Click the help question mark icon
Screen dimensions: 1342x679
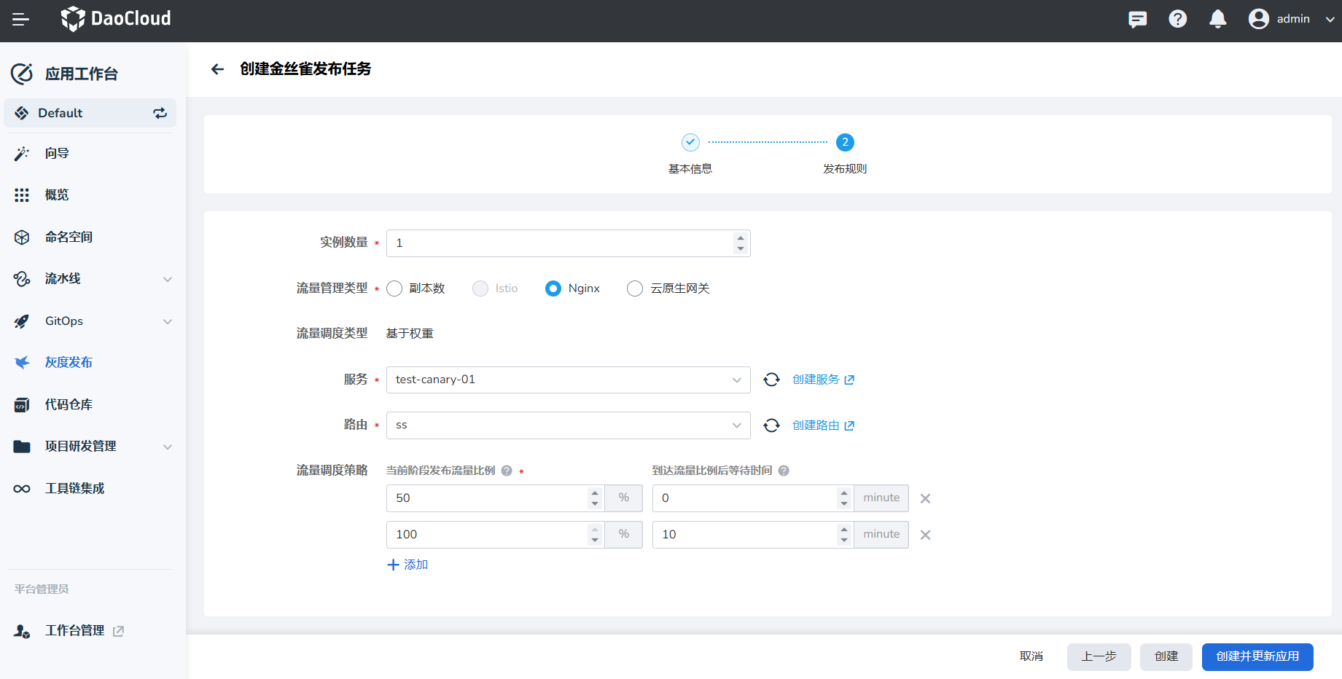click(1177, 19)
